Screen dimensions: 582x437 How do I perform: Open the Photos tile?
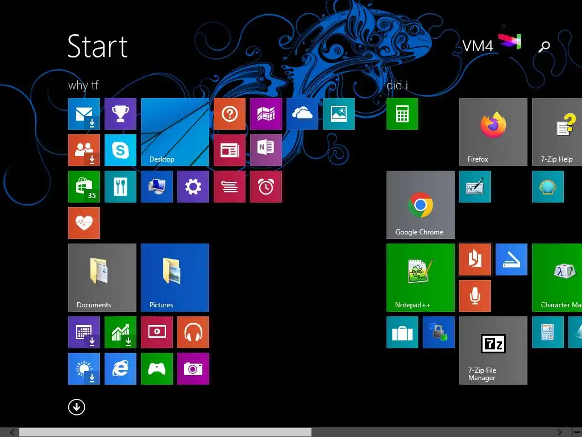(339, 114)
